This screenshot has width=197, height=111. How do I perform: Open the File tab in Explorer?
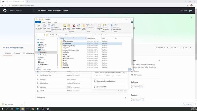[x=38, y=22]
